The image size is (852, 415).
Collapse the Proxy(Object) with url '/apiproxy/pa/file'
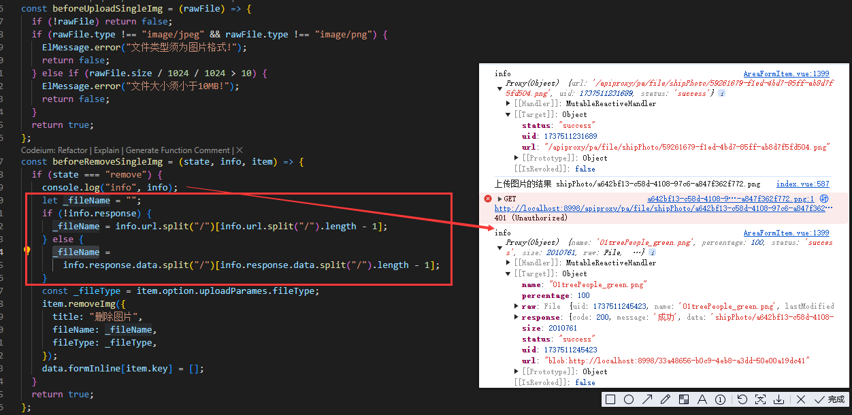click(499, 88)
